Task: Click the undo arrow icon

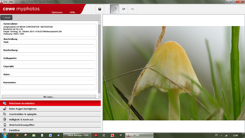Action: pyautogui.click(x=124, y=9)
